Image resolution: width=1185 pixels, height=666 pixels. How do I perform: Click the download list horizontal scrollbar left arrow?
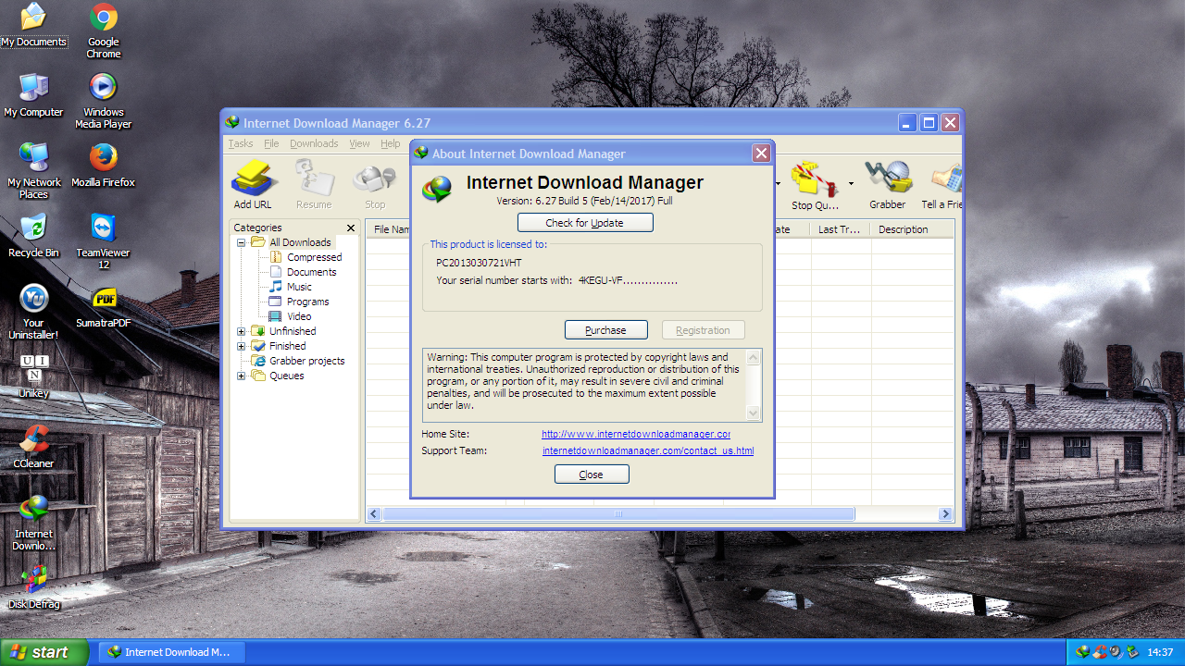[374, 514]
